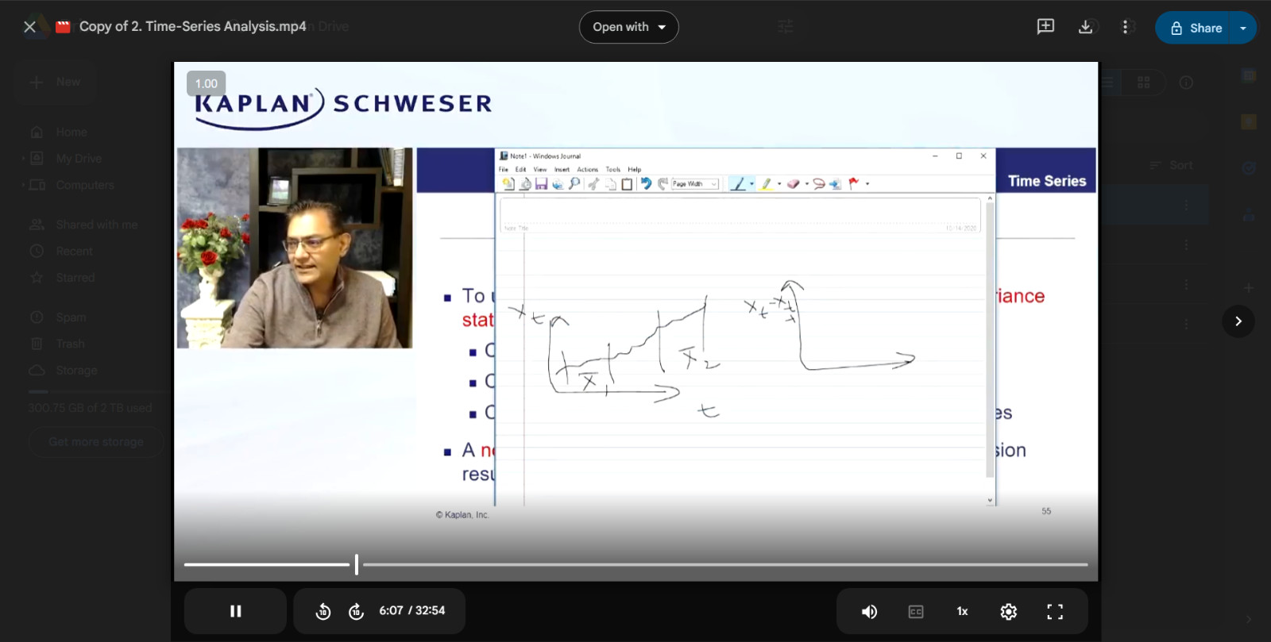
Task: Open the Actions menu in Windows Journal
Action: [587, 169]
